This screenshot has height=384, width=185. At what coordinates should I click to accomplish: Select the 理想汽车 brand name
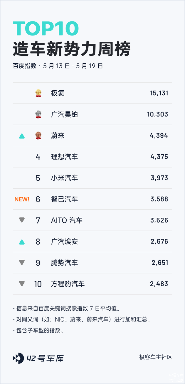tap(64, 157)
